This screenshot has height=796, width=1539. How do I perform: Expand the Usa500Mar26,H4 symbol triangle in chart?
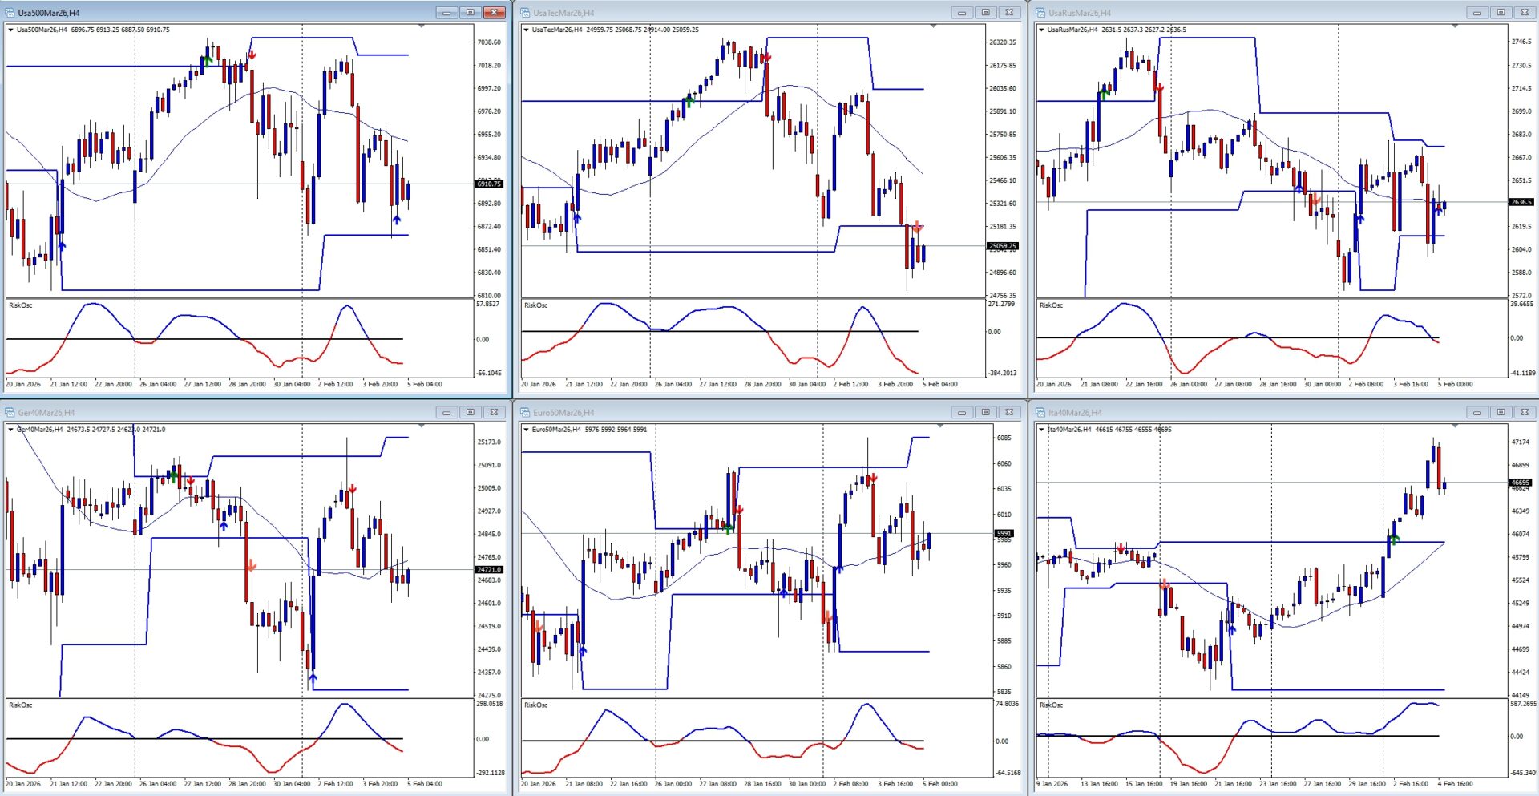[11, 30]
